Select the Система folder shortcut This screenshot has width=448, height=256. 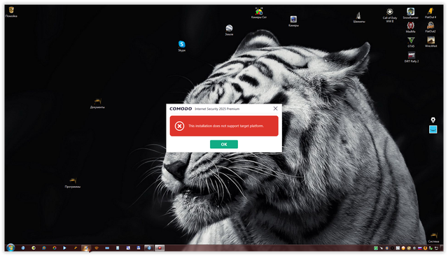[434, 237]
